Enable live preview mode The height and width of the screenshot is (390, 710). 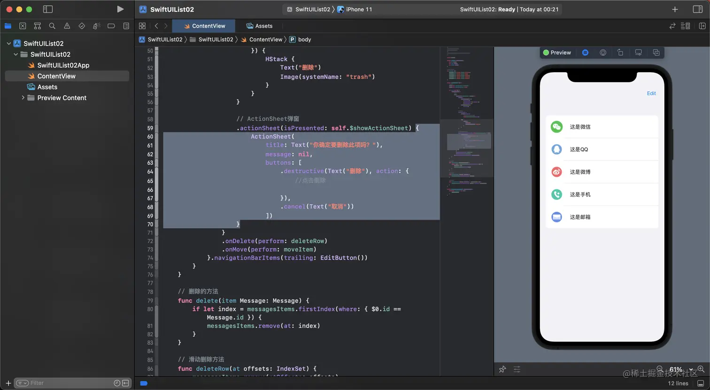point(585,53)
